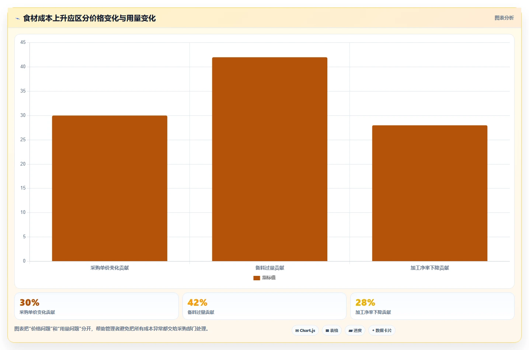This screenshot has height=350, width=529.
Task: Click the 28% stat card
Action: pos(432,306)
